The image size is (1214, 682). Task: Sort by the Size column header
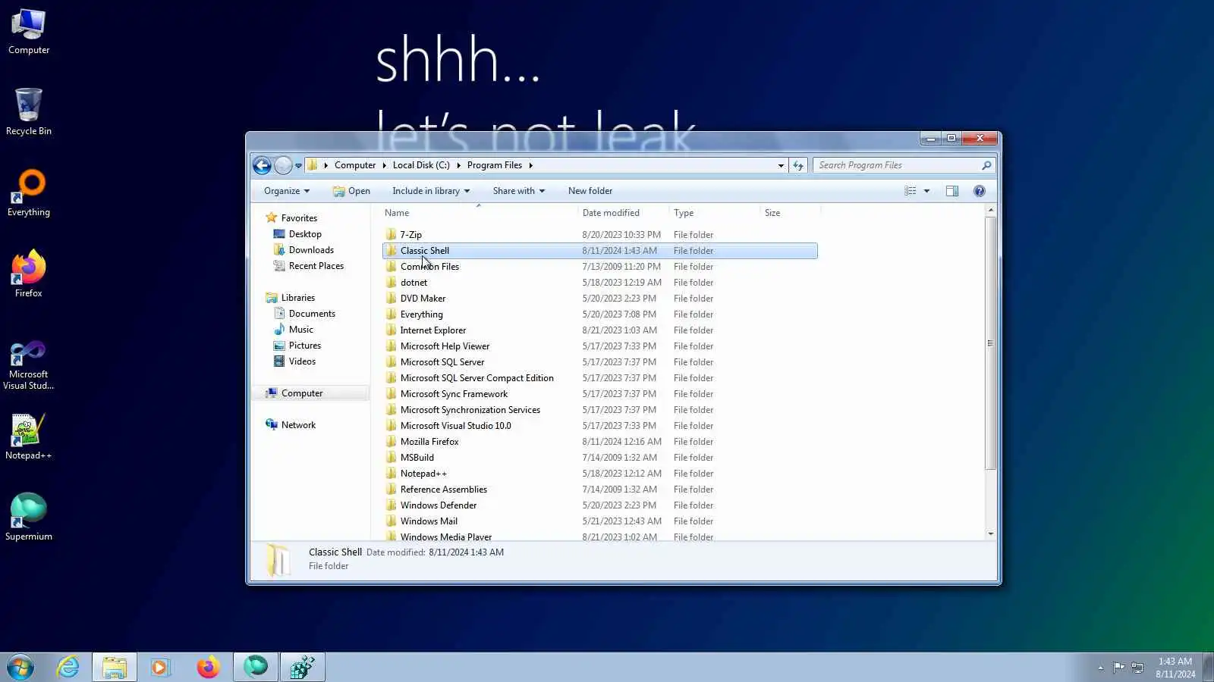[x=789, y=213]
